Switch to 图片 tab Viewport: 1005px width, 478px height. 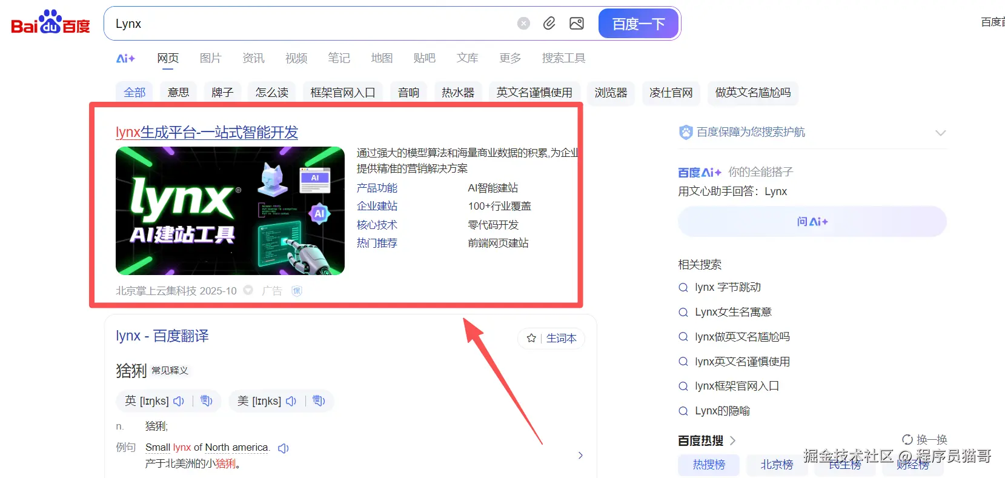(x=210, y=58)
